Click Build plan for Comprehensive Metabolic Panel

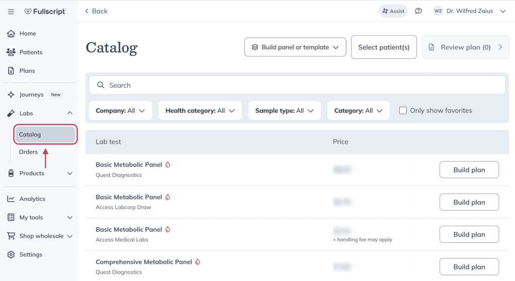tap(469, 267)
